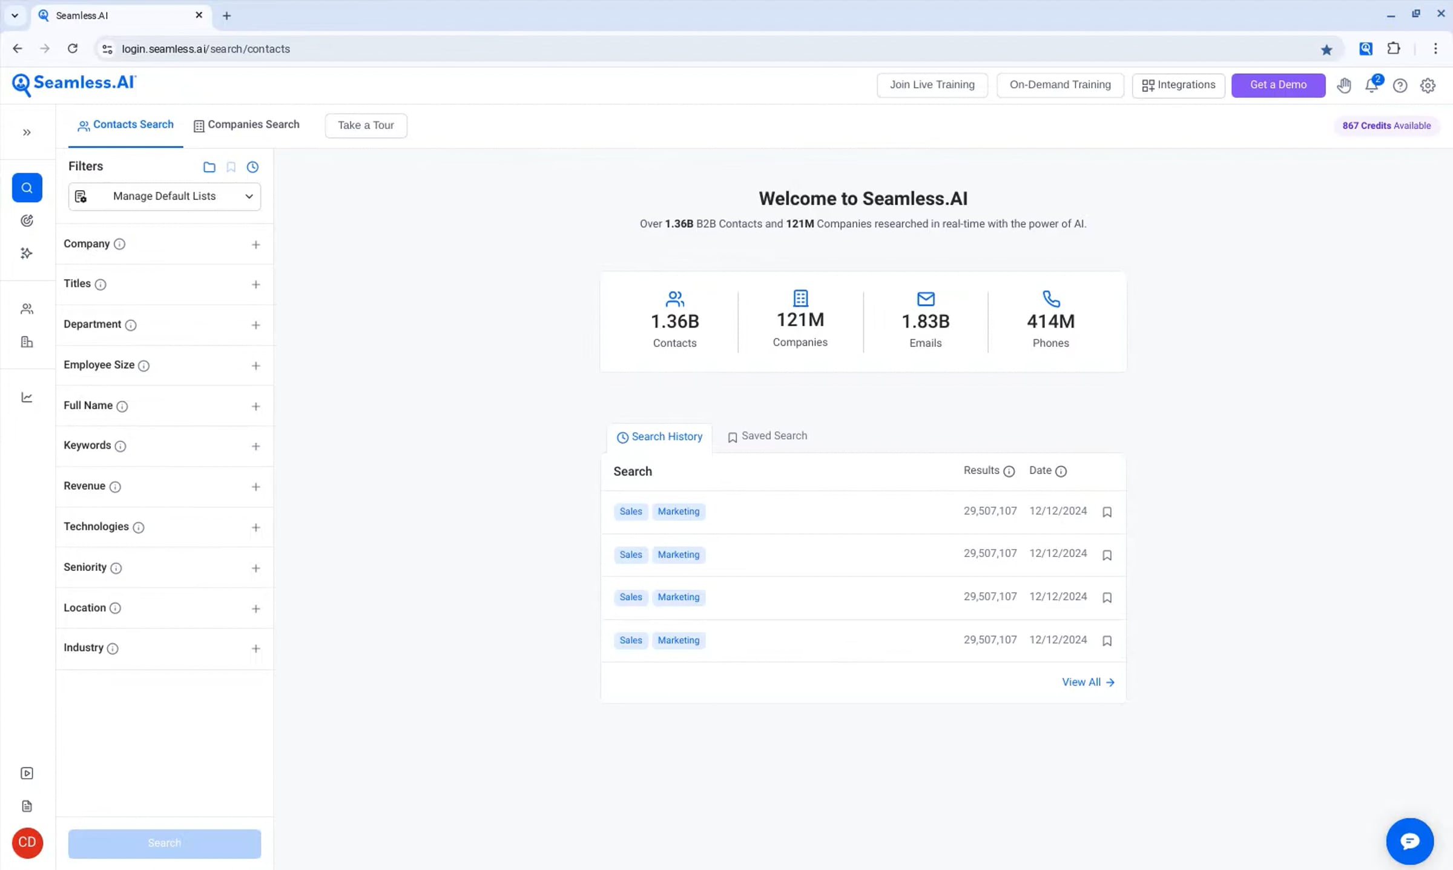Switch to the Companies Search tab
Image resolution: width=1453 pixels, height=870 pixels.
click(x=246, y=125)
